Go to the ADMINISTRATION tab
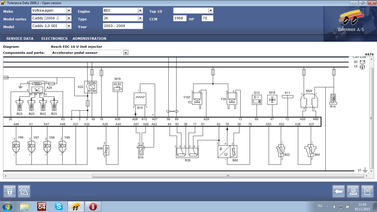Image resolution: width=377 pixels, height=212 pixels. tap(89, 38)
